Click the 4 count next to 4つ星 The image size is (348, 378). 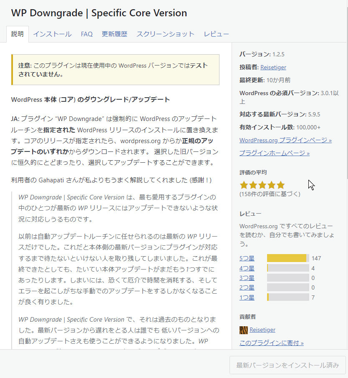point(313,268)
